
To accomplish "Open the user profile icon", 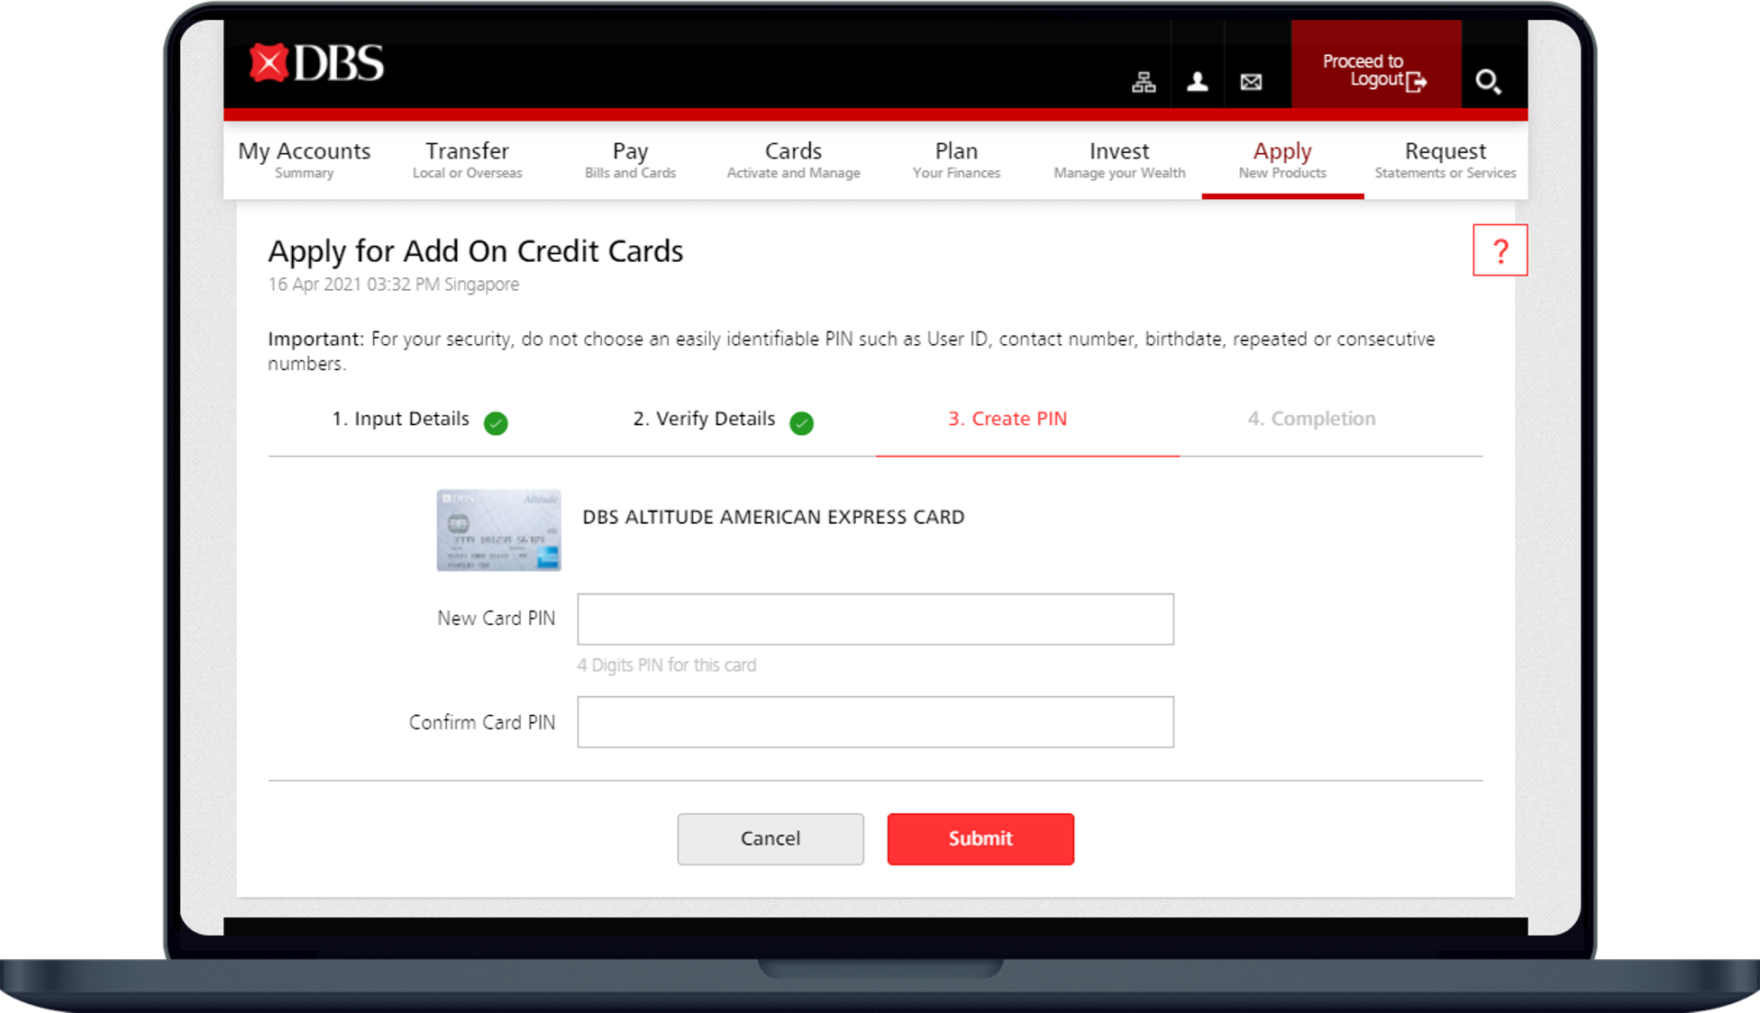I will pyautogui.click(x=1197, y=82).
